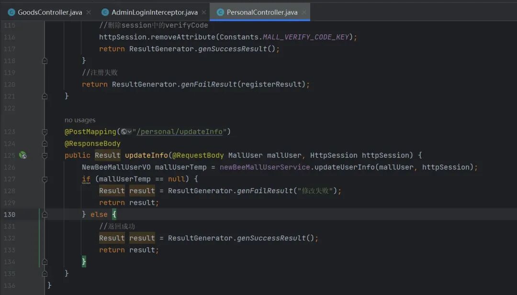
Task: Open the /personal/updateInfo mapping link
Action: 180,131
